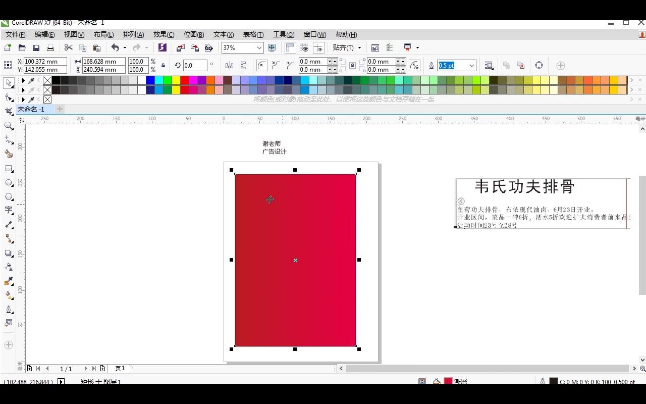
Task: Select the Pick tool
Action: click(8, 82)
